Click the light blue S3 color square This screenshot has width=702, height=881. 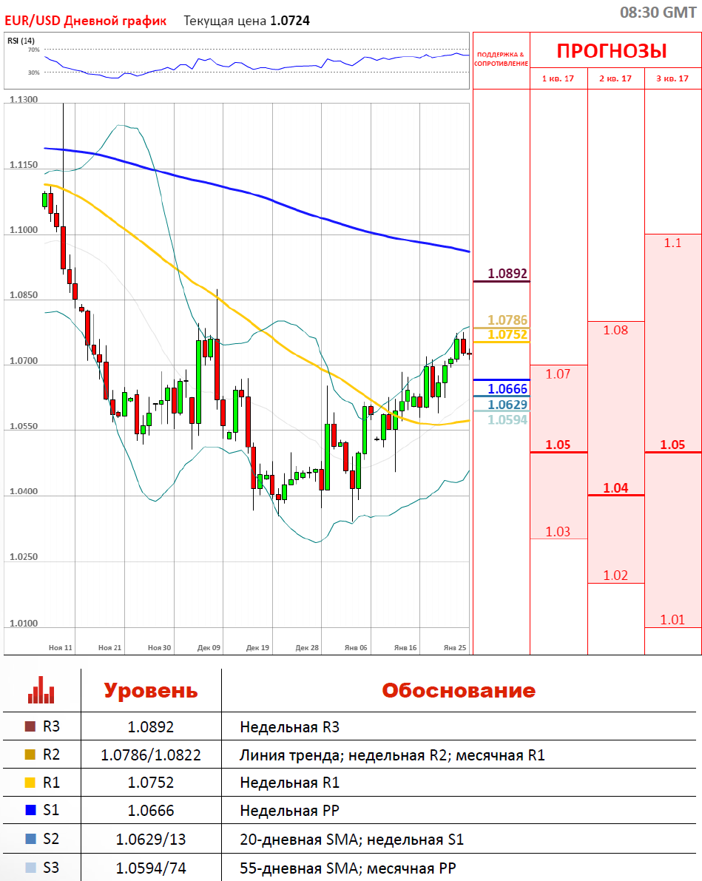pyautogui.click(x=30, y=867)
